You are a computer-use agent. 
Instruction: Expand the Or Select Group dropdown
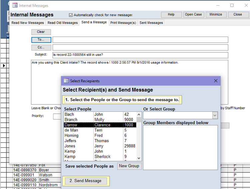click(215, 115)
